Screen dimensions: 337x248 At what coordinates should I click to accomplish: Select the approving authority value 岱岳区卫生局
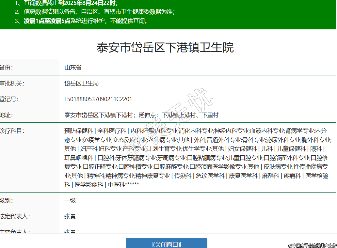(x=81, y=84)
